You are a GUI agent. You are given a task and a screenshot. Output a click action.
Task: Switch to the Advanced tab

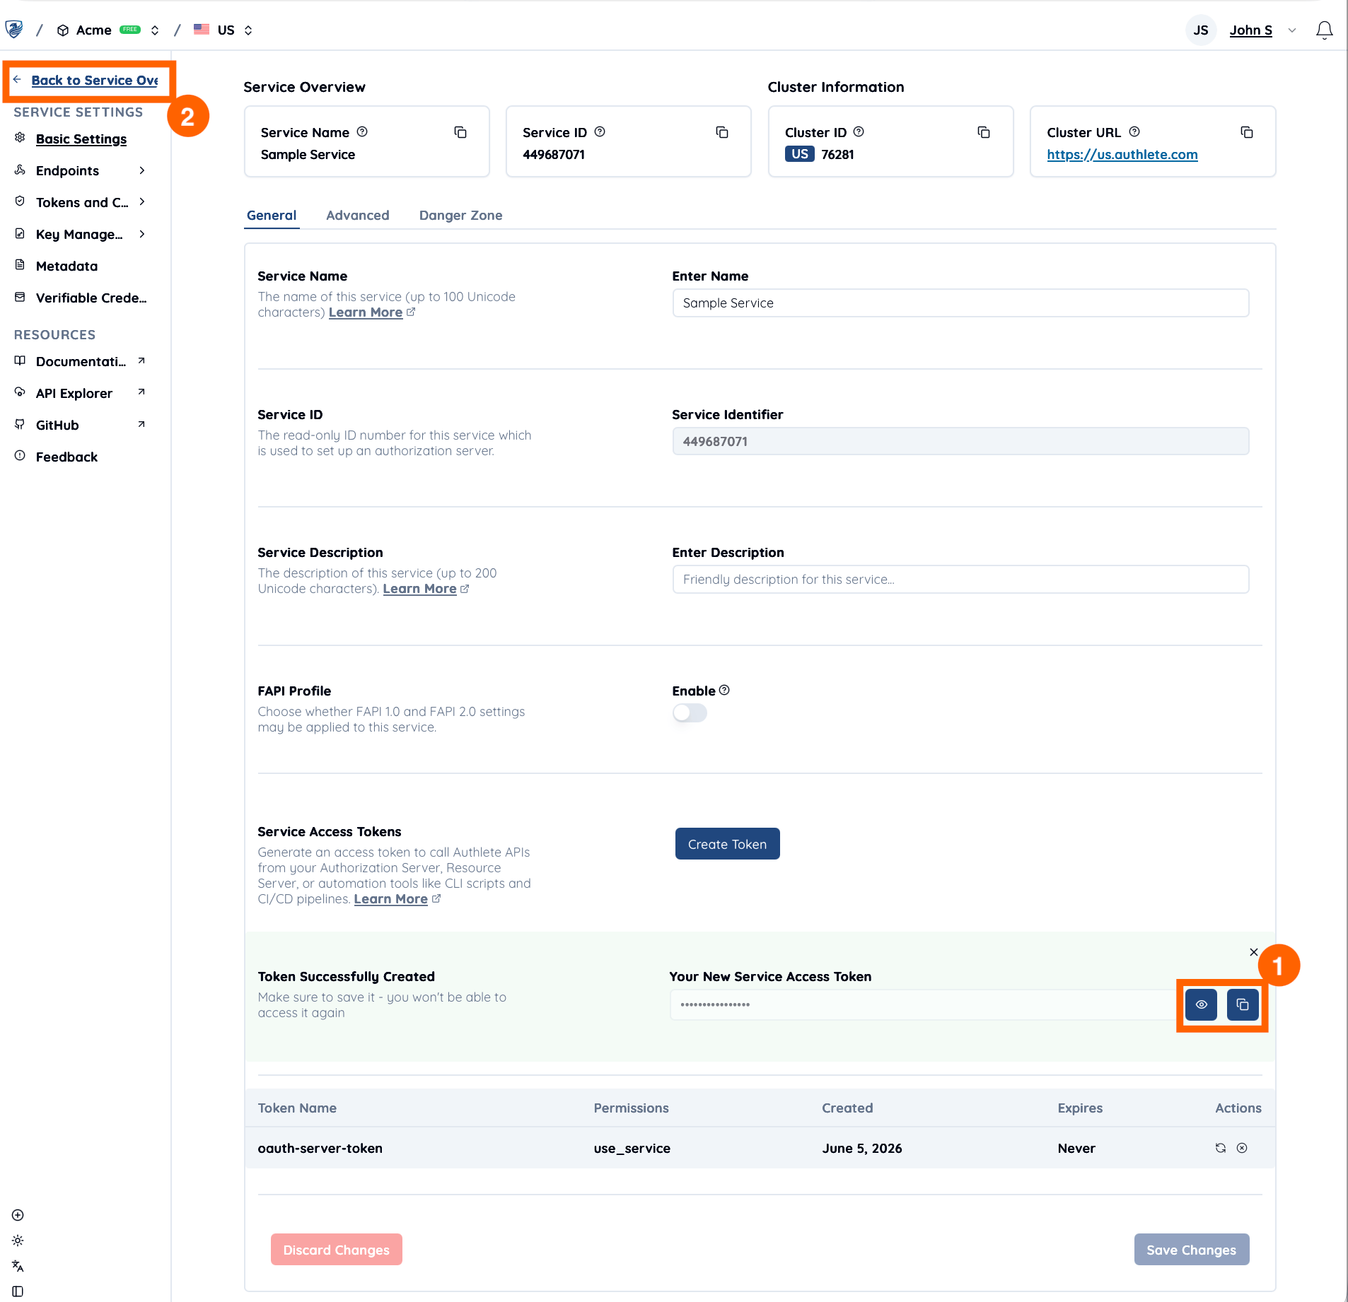358,215
